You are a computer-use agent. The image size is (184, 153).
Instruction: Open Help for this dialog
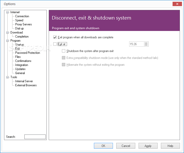(x=170, y=146)
